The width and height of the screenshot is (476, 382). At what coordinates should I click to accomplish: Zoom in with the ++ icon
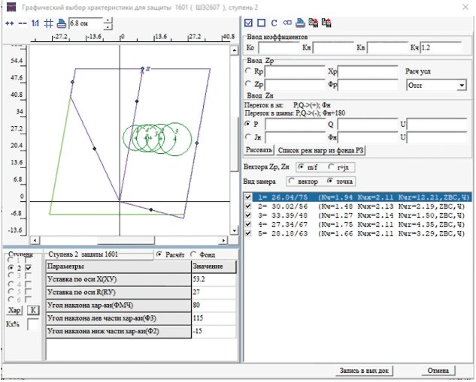(x=10, y=23)
